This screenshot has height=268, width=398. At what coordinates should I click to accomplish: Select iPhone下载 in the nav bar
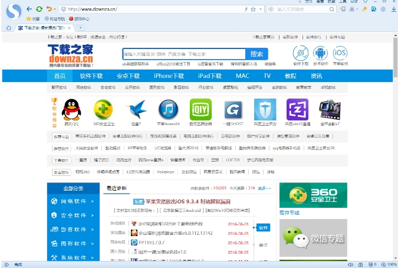pyautogui.click(x=169, y=76)
